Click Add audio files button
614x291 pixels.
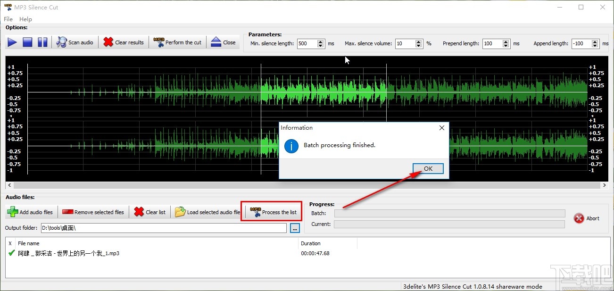coord(30,212)
